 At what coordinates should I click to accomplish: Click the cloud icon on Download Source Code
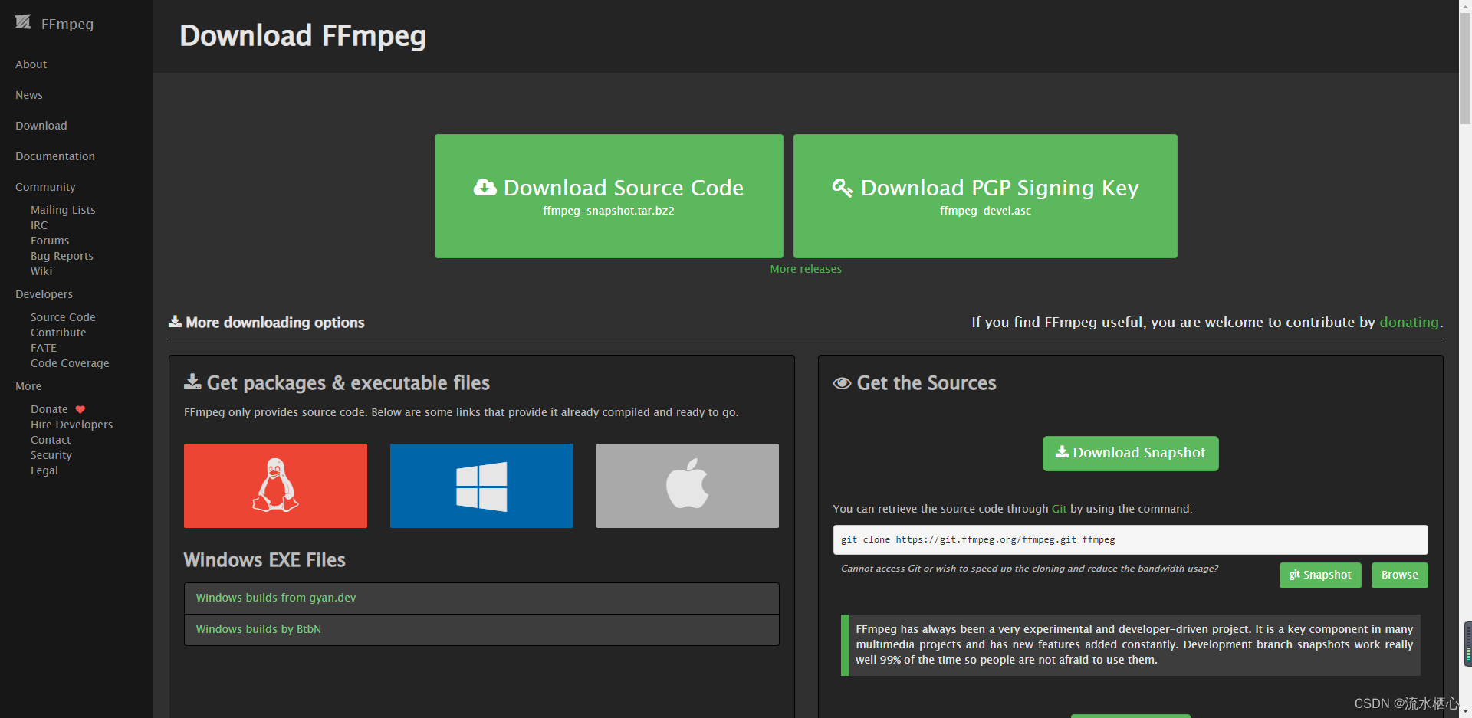pyautogui.click(x=485, y=187)
